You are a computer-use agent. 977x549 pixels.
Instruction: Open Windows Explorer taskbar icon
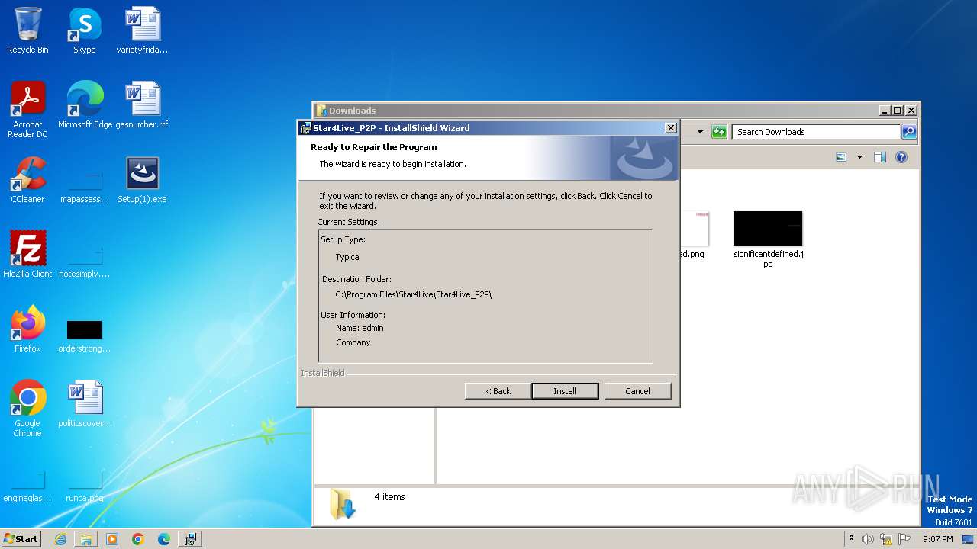point(86,539)
